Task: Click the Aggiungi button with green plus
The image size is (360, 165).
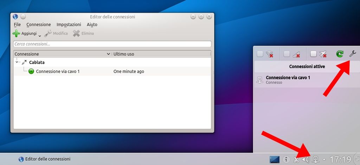Action: (25, 33)
